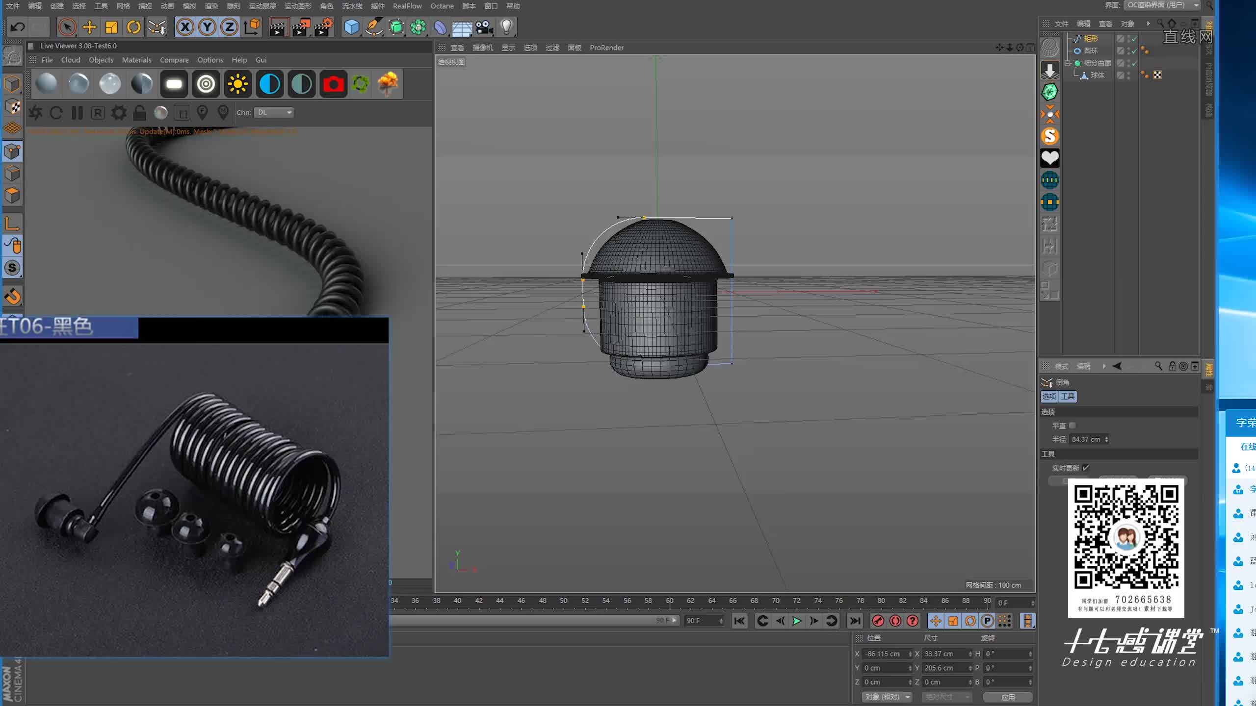The width and height of the screenshot is (1256, 706).
Task: Add a Camera object
Action: [x=484, y=27]
